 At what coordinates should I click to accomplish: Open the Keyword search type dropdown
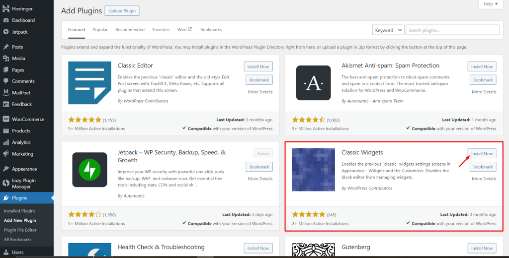[x=388, y=30]
